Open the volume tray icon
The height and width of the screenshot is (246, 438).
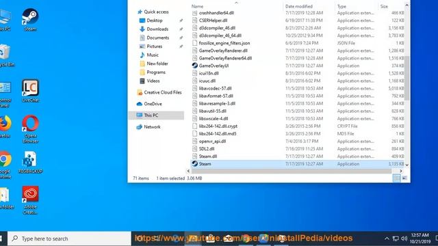click(404, 238)
